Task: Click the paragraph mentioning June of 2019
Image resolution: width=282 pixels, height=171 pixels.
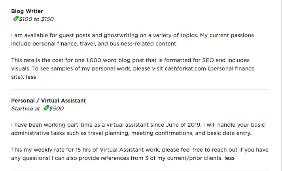Action: coord(138,129)
